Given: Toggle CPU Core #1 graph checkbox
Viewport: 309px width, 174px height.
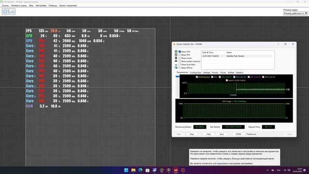Looking at the screenshot, I should 220,77.
